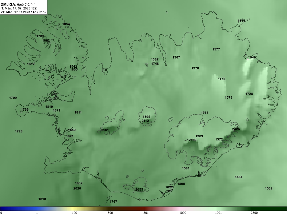Click the 1818 offshore value
The image size is (287, 215).
click(42, 199)
